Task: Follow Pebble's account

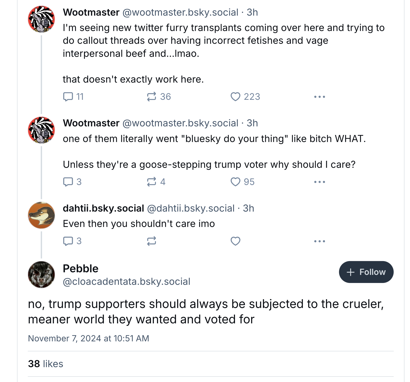Action: click(366, 272)
